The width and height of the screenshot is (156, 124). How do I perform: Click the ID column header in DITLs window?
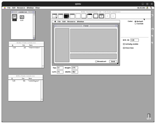pyautogui.click(x=12, y=78)
